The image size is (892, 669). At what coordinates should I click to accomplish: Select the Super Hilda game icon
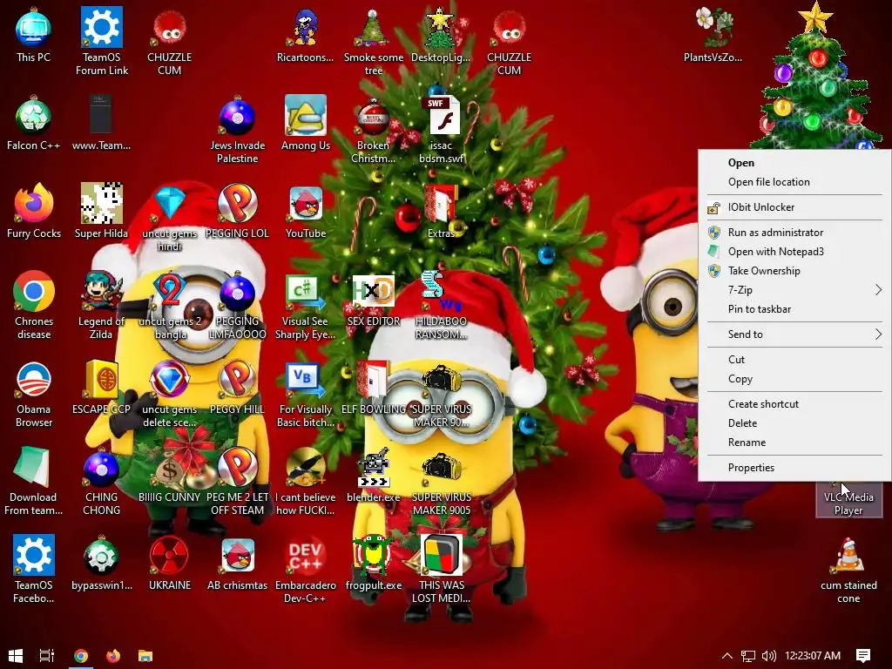[x=101, y=211]
